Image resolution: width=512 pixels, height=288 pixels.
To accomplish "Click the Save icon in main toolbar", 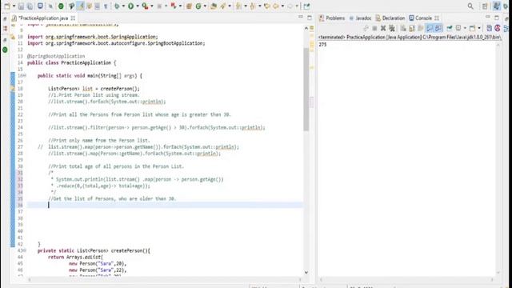I will click(21, 6).
